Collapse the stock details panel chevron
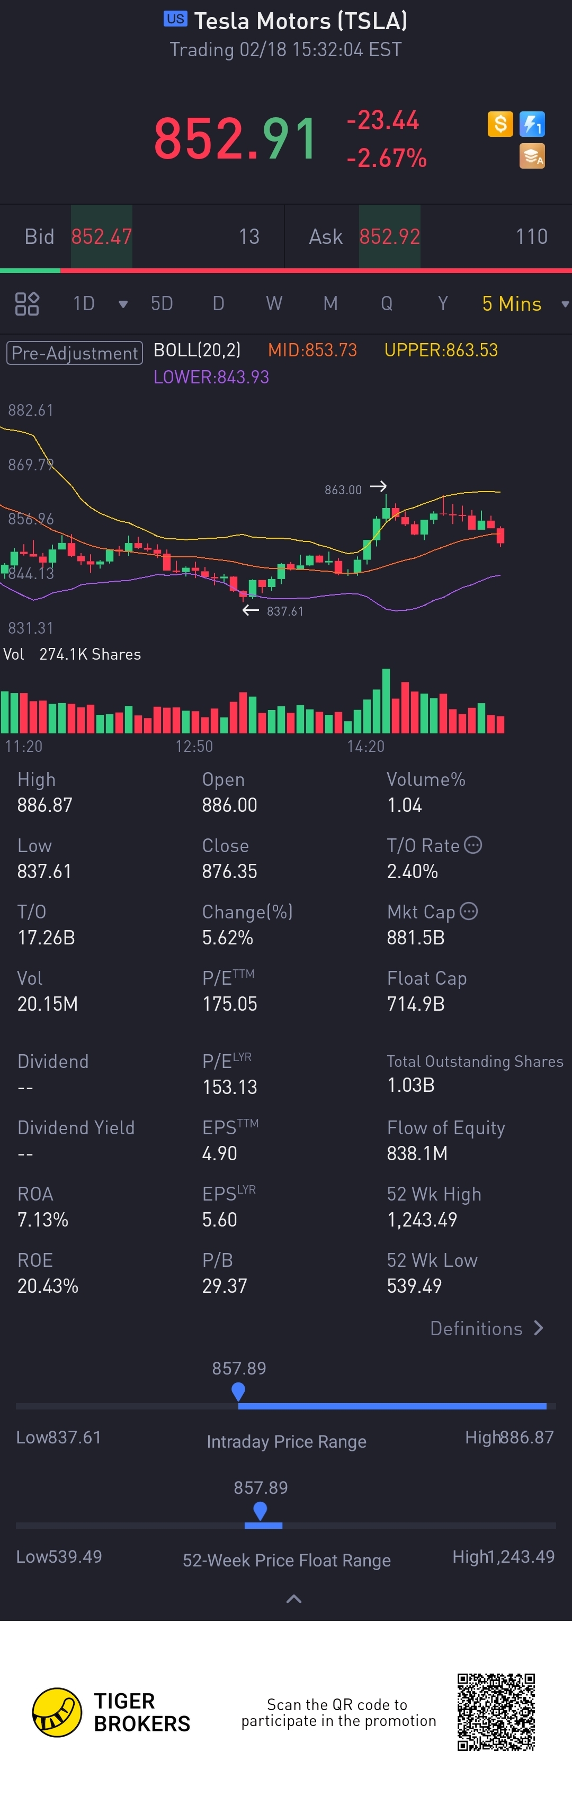572x1804 pixels. click(x=294, y=1599)
